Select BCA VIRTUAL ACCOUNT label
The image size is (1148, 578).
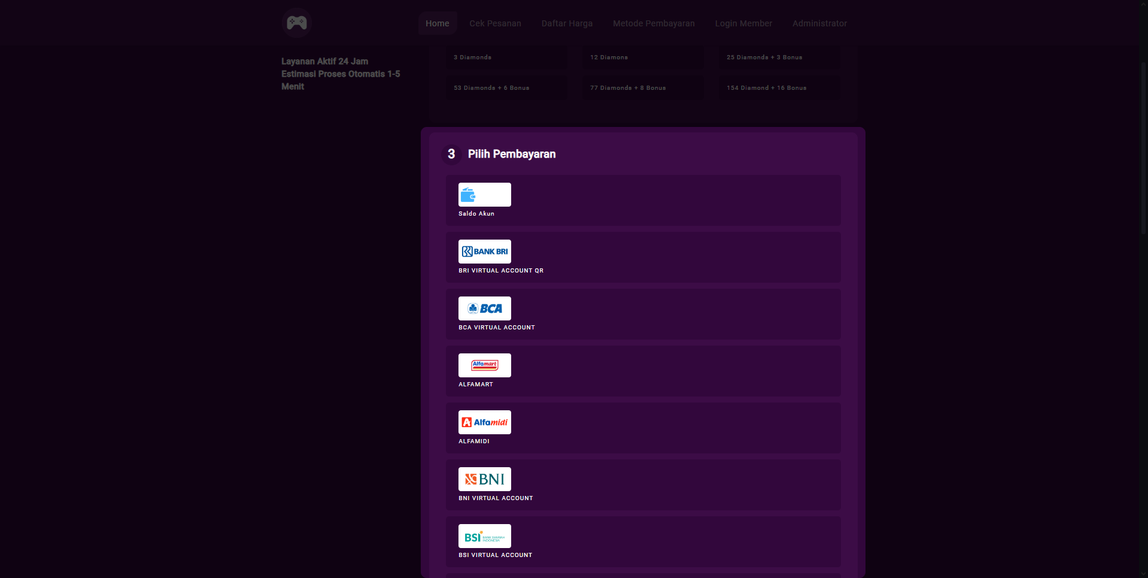tap(497, 328)
